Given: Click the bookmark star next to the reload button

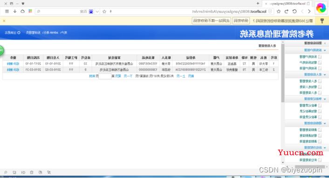Looking at the screenshot, I should pyautogui.click(x=279, y=11).
